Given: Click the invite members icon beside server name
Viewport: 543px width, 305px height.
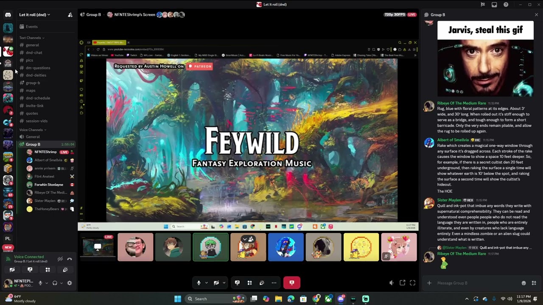Looking at the screenshot, I should (x=70, y=15).
